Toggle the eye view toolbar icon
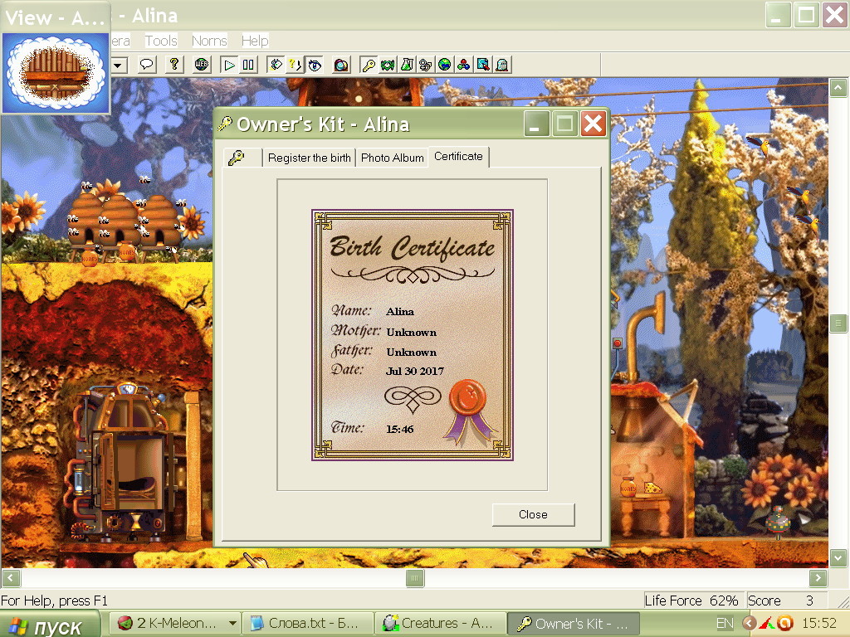Image resolution: width=850 pixels, height=637 pixels. click(315, 65)
